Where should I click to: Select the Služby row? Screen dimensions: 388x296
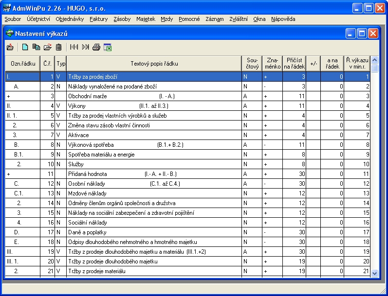click(x=187, y=164)
